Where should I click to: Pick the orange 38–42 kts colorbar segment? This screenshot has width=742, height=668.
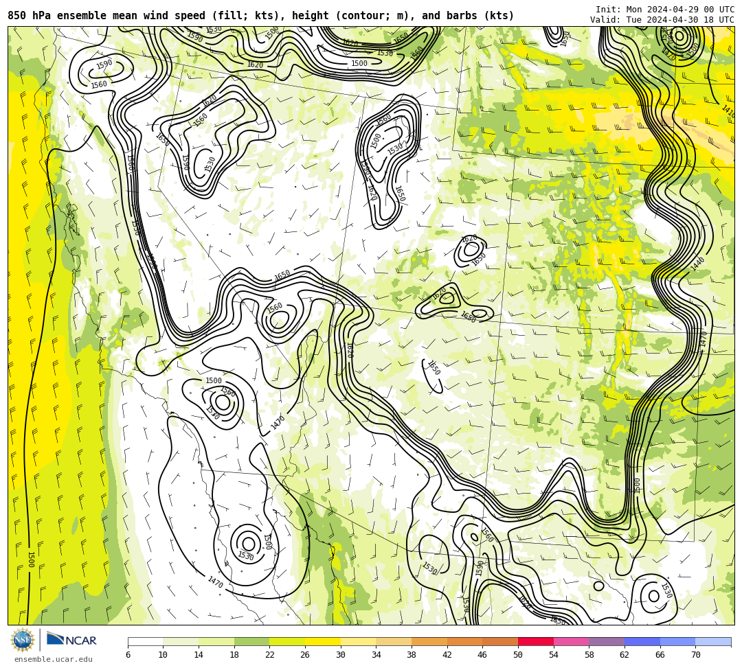point(429,641)
